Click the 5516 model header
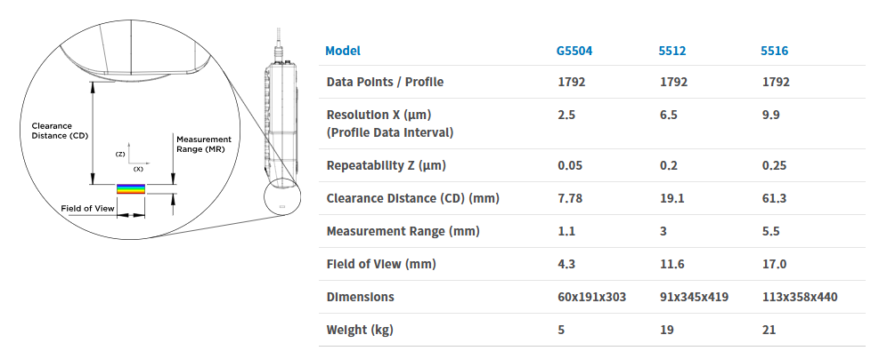Viewport: 871px width, 351px height. point(774,51)
